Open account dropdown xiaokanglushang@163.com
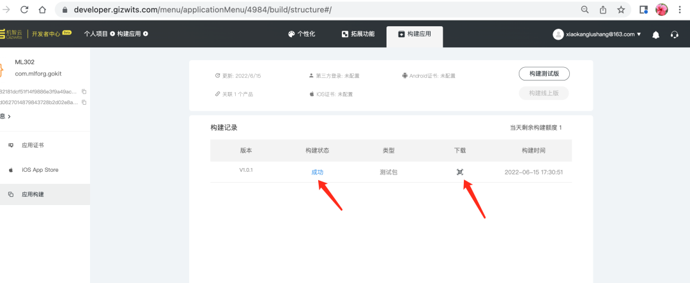This screenshot has height=283, width=690. tap(597, 34)
